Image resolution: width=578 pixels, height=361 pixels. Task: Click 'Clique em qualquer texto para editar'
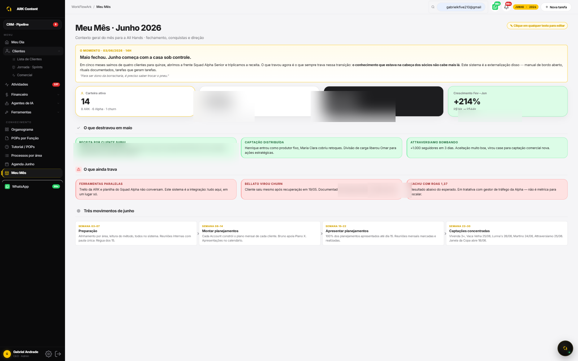[537, 26]
